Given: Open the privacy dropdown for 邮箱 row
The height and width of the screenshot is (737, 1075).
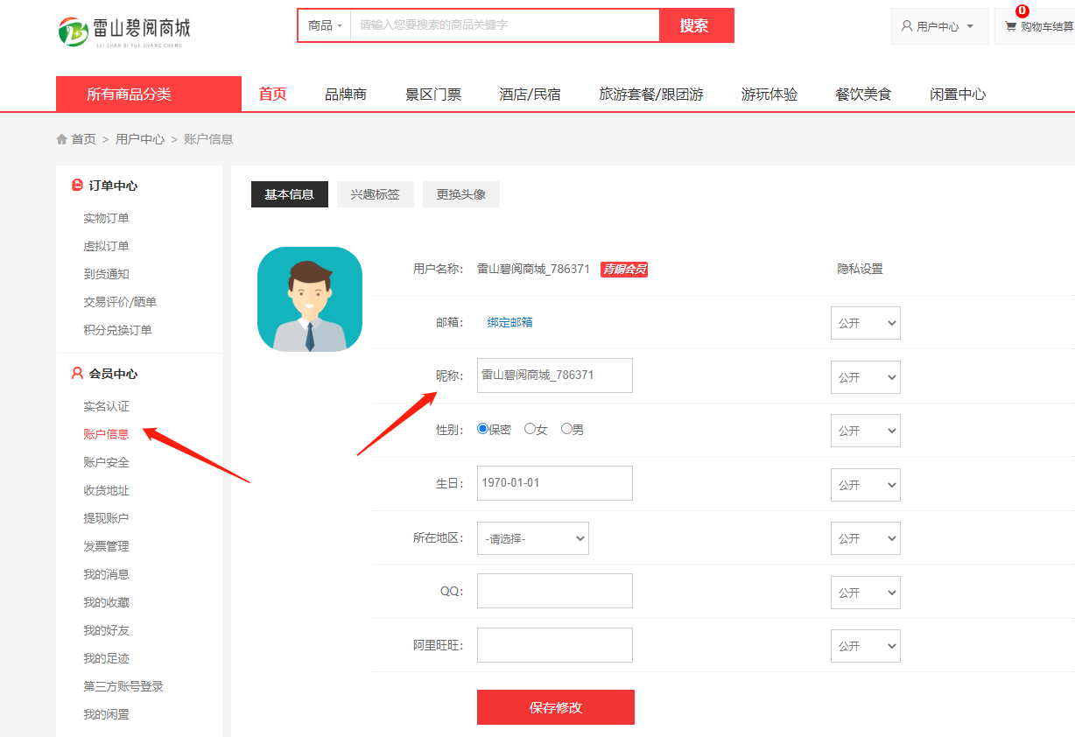Looking at the screenshot, I should click(865, 323).
